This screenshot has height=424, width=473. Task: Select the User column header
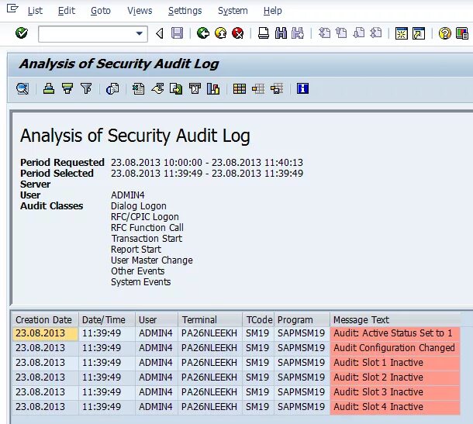pyautogui.click(x=157, y=319)
